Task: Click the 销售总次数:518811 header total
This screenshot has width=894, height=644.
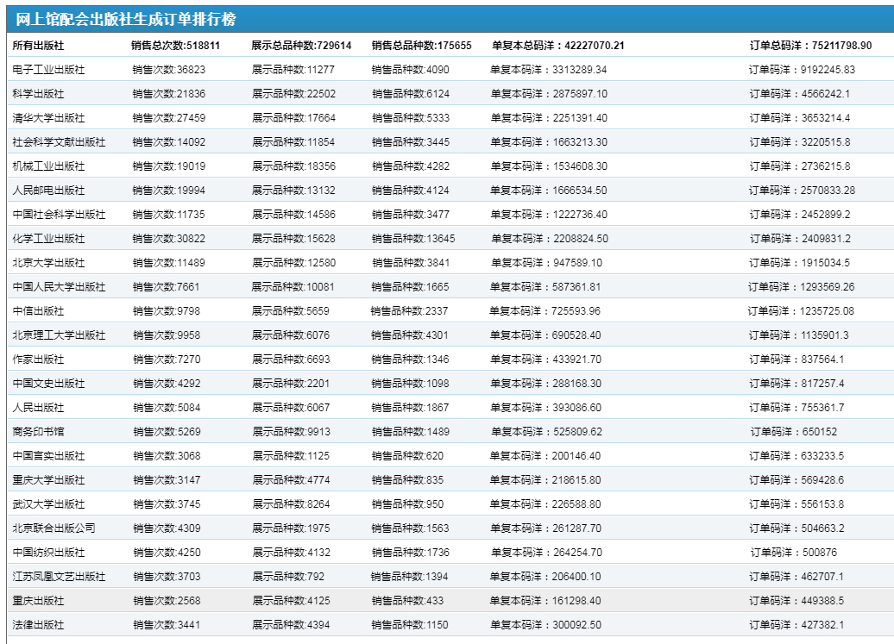Action: pyautogui.click(x=175, y=46)
